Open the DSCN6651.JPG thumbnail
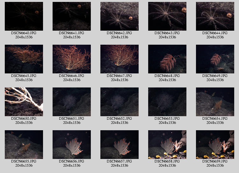239x173 pixels. pyautogui.click(x=72, y=102)
